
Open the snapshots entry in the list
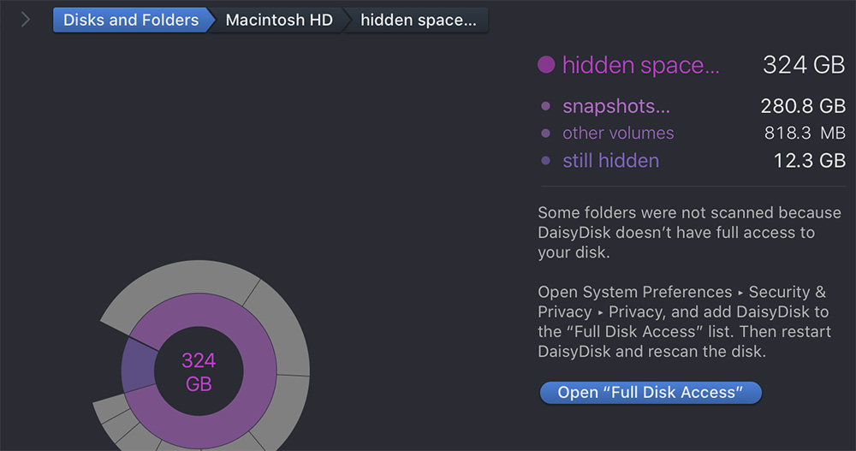[x=615, y=106]
